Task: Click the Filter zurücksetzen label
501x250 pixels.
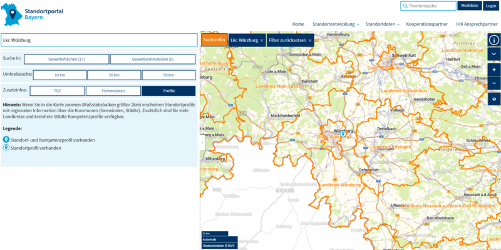Action: click(x=287, y=41)
